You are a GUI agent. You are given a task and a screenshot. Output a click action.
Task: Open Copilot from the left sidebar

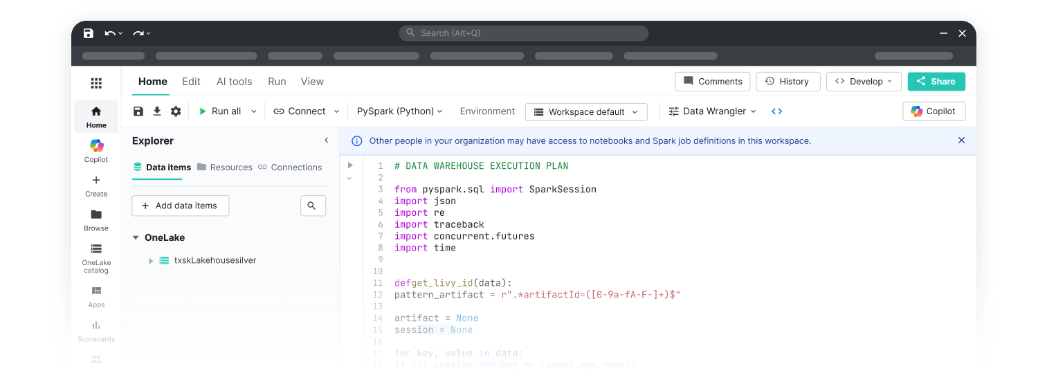tap(96, 151)
